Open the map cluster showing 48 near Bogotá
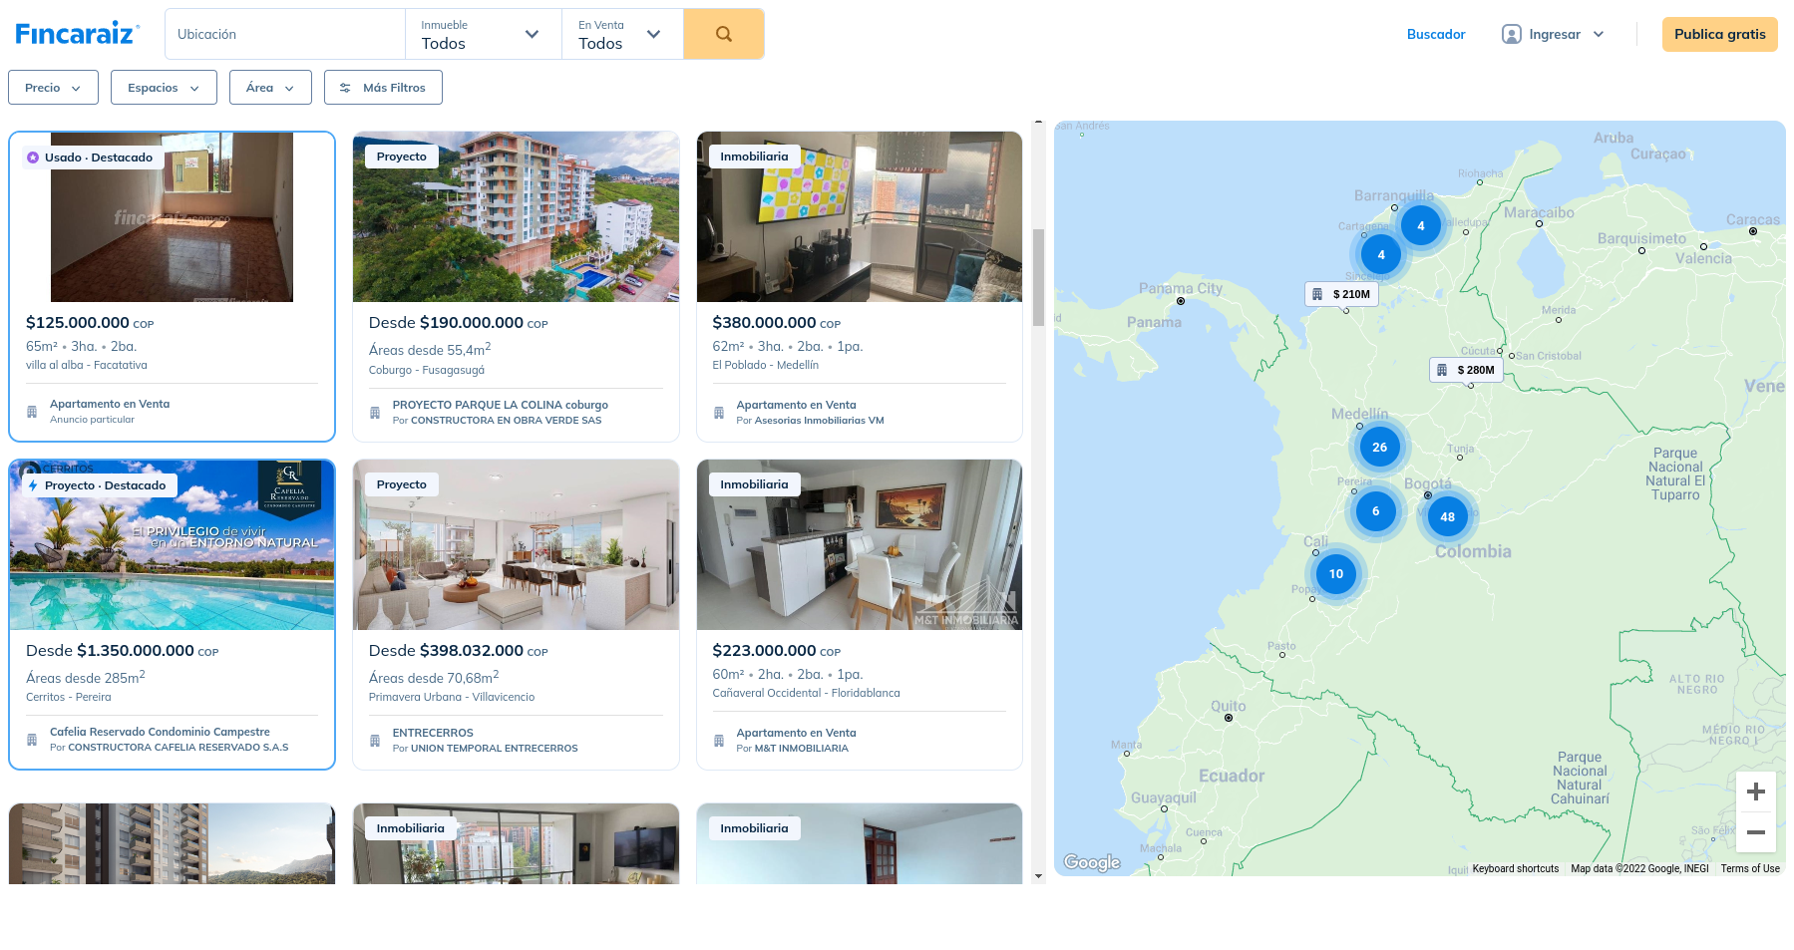 coord(1447,516)
